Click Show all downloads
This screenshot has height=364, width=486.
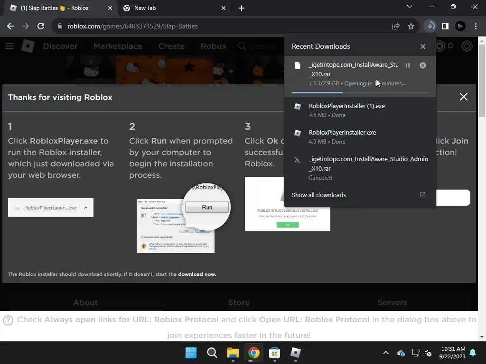[x=318, y=195]
